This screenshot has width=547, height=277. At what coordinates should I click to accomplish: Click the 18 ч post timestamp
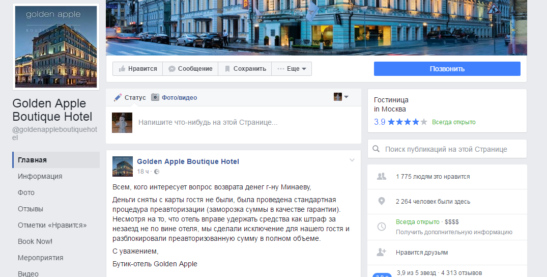[x=142, y=172]
